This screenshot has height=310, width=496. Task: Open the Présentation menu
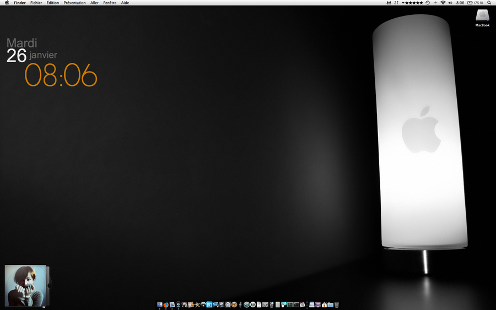point(74,3)
